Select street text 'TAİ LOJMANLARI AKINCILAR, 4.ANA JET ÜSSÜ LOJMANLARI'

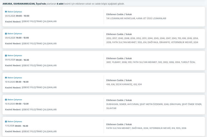click(x=136, y=18)
